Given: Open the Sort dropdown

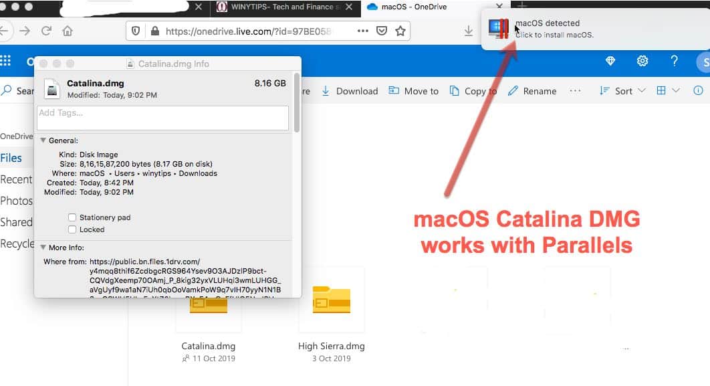Looking at the screenshot, I should [622, 90].
